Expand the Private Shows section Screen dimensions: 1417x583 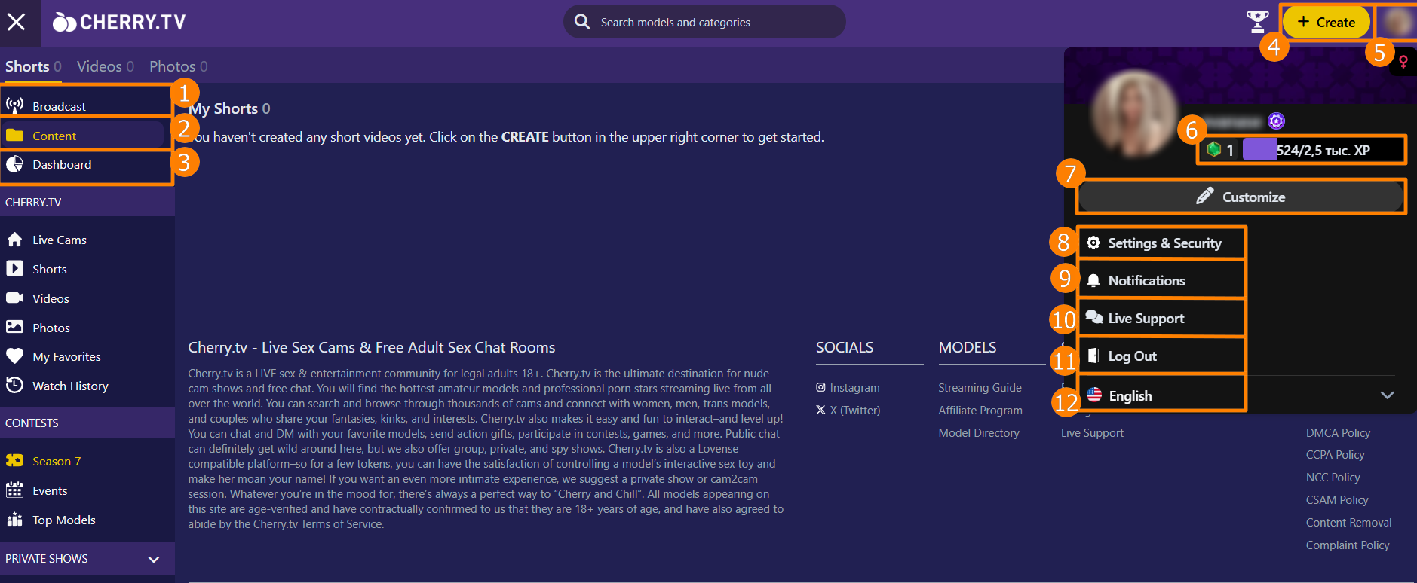click(154, 559)
